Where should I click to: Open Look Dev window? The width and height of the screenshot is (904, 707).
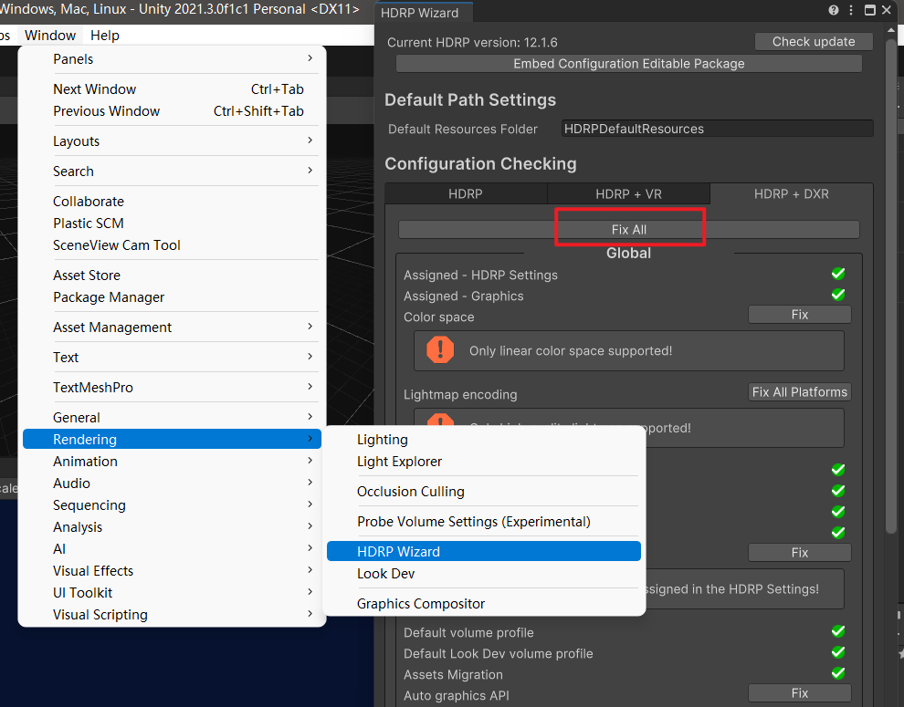[x=484, y=573]
